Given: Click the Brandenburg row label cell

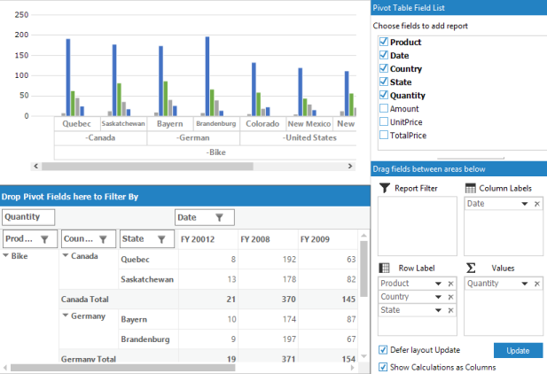Looking at the screenshot, I should click(x=148, y=339).
